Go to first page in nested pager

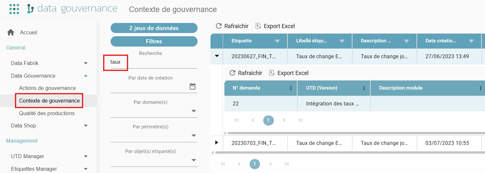point(237,120)
